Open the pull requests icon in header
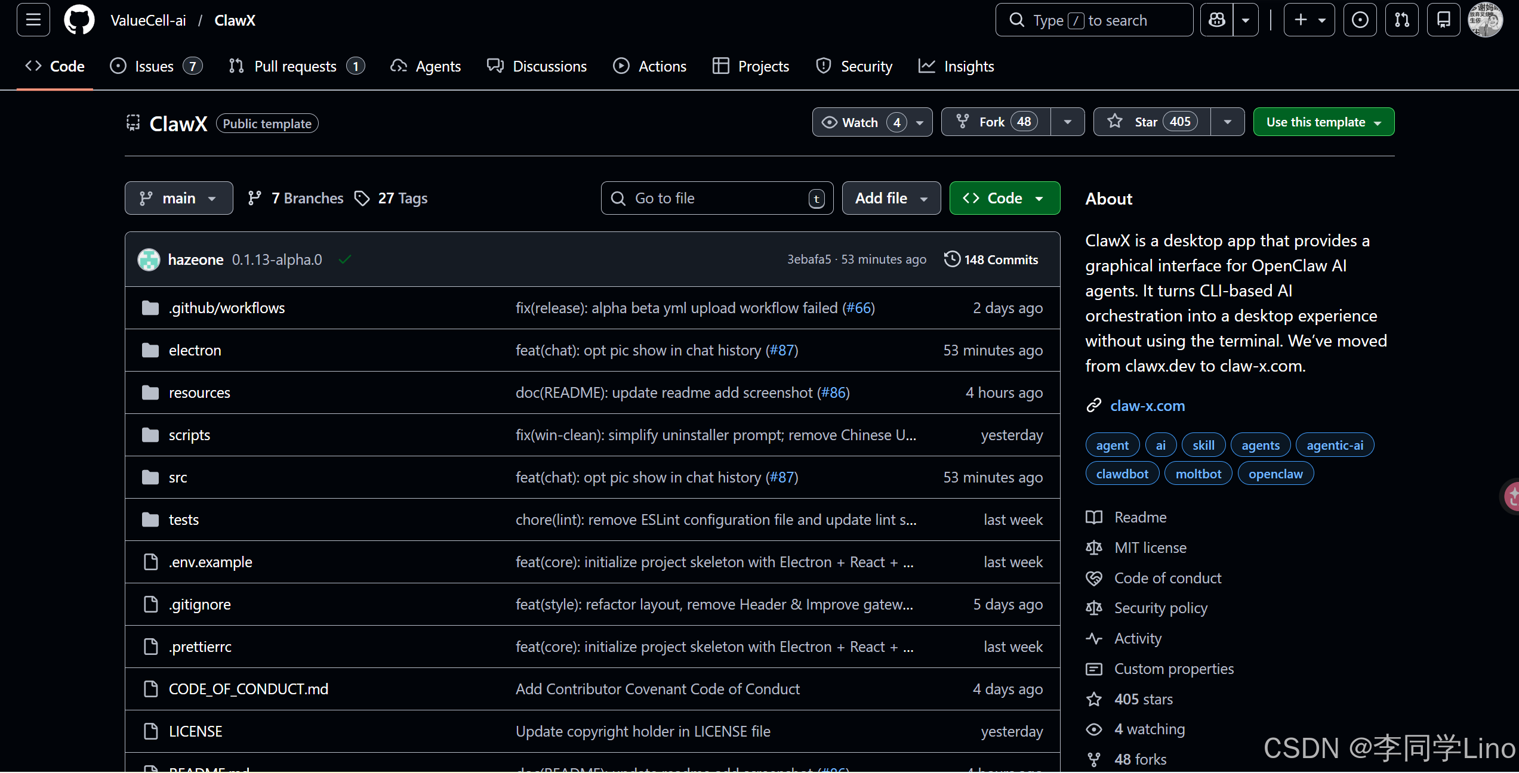This screenshot has width=1519, height=773. pyautogui.click(x=1401, y=20)
